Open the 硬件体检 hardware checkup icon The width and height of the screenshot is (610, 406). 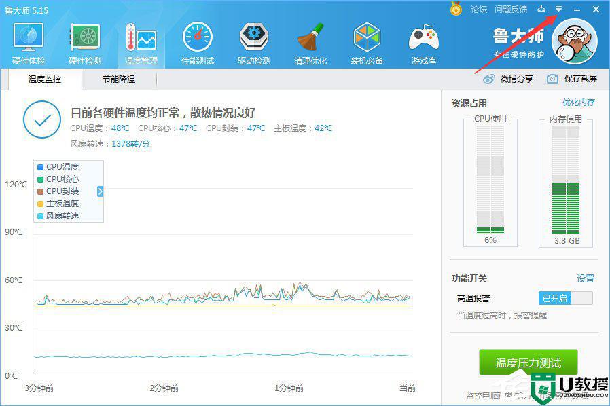[x=29, y=39]
